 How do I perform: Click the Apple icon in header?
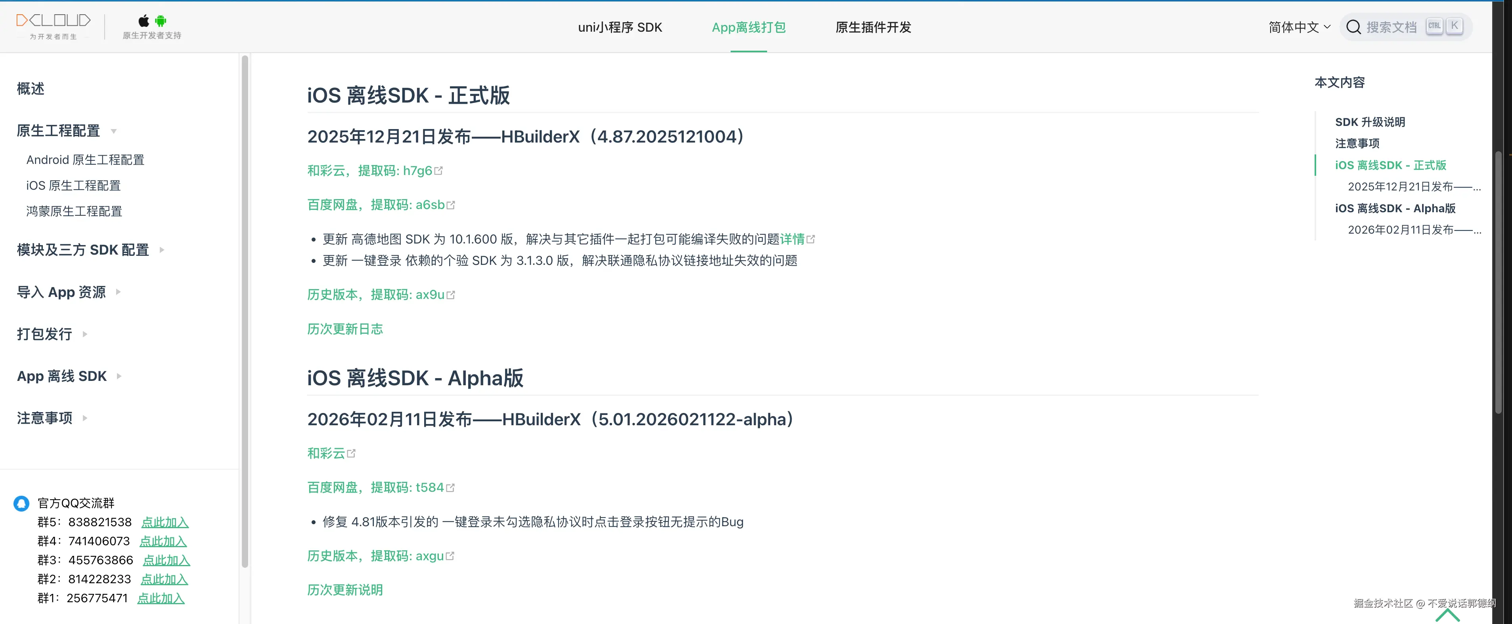coord(144,21)
